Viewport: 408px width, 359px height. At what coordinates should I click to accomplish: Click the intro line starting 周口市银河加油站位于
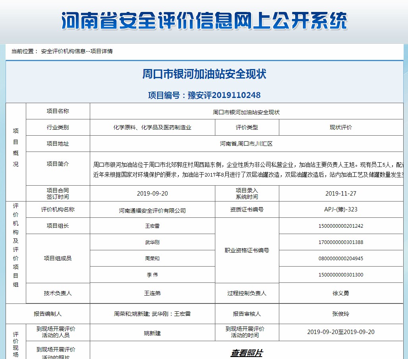click(x=248, y=165)
